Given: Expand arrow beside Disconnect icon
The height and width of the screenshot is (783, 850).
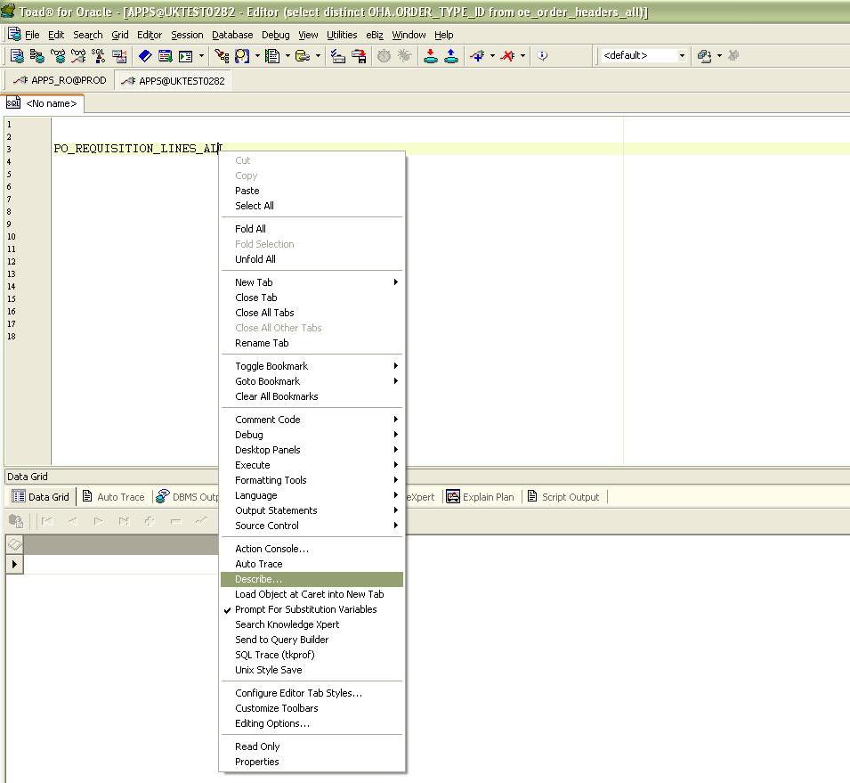Looking at the screenshot, I should 522,55.
